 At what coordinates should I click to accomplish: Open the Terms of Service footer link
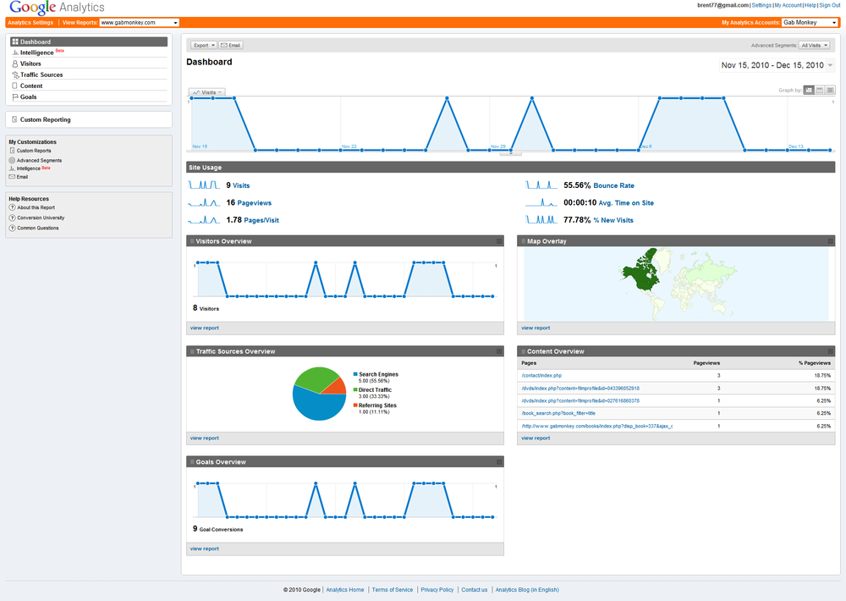point(393,590)
